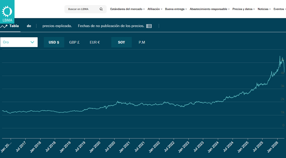This screenshot has height=158, width=286.
Task: Expand the Buena entrega menu
Action: (x=176, y=9)
